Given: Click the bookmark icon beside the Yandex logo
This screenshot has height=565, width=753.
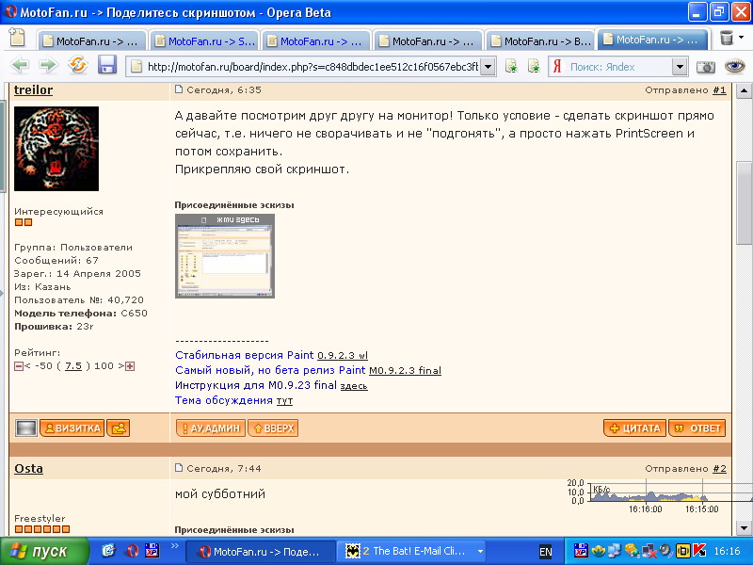Looking at the screenshot, I should coord(534,66).
